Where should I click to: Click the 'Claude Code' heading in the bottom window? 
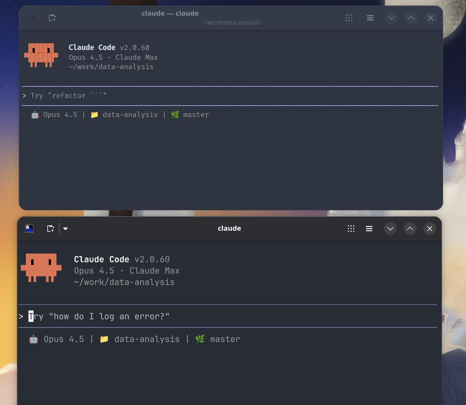102,259
